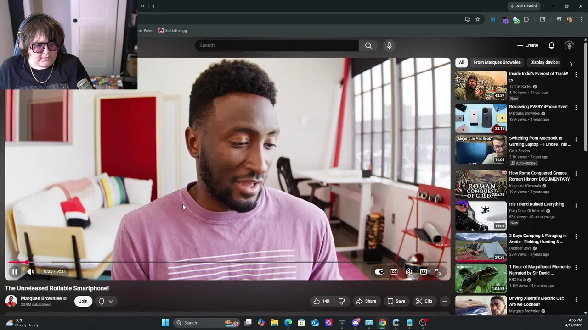Click the YouTube search field
This screenshot has width=588, height=330.
pos(277,45)
